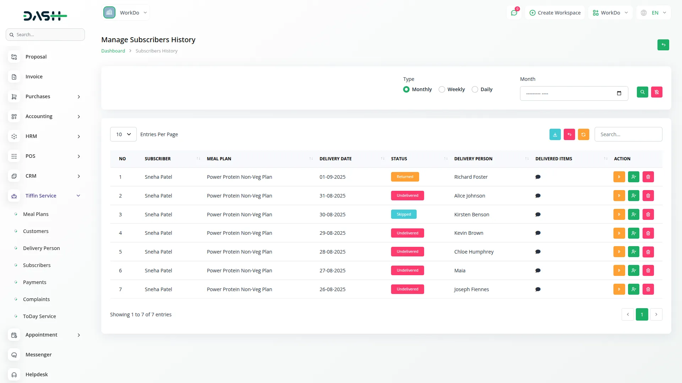Open the chat messages icon in top bar
Image resolution: width=682 pixels, height=383 pixels.
[514, 13]
